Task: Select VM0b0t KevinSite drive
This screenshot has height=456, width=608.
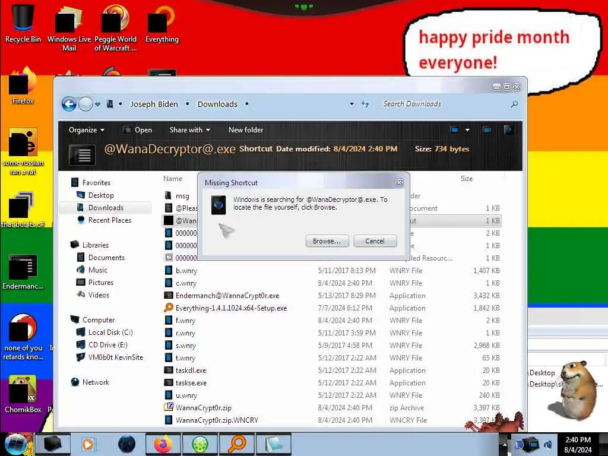Action: pyautogui.click(x=116, y=357)
